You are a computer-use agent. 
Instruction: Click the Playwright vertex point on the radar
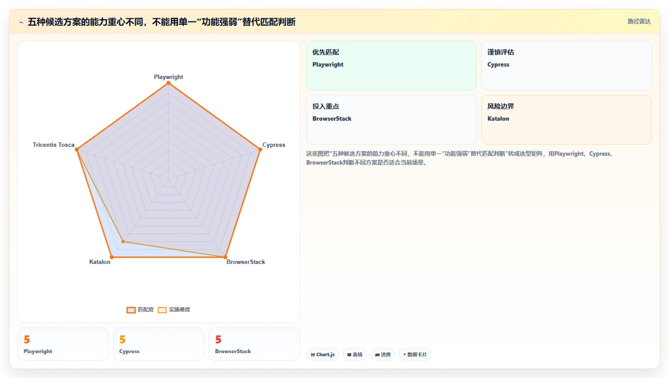168,83
